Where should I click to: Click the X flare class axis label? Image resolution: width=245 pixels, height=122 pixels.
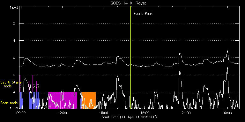[14, 24]
